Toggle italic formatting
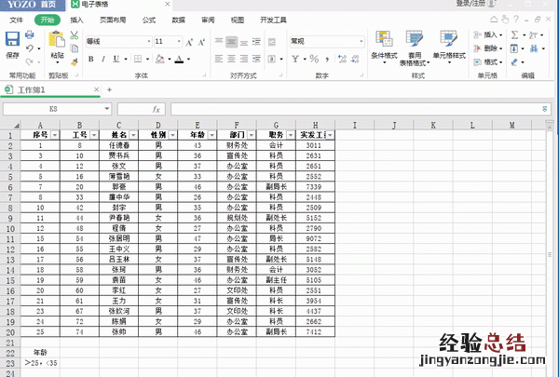559x377 pixels. [x=102, y=59]
